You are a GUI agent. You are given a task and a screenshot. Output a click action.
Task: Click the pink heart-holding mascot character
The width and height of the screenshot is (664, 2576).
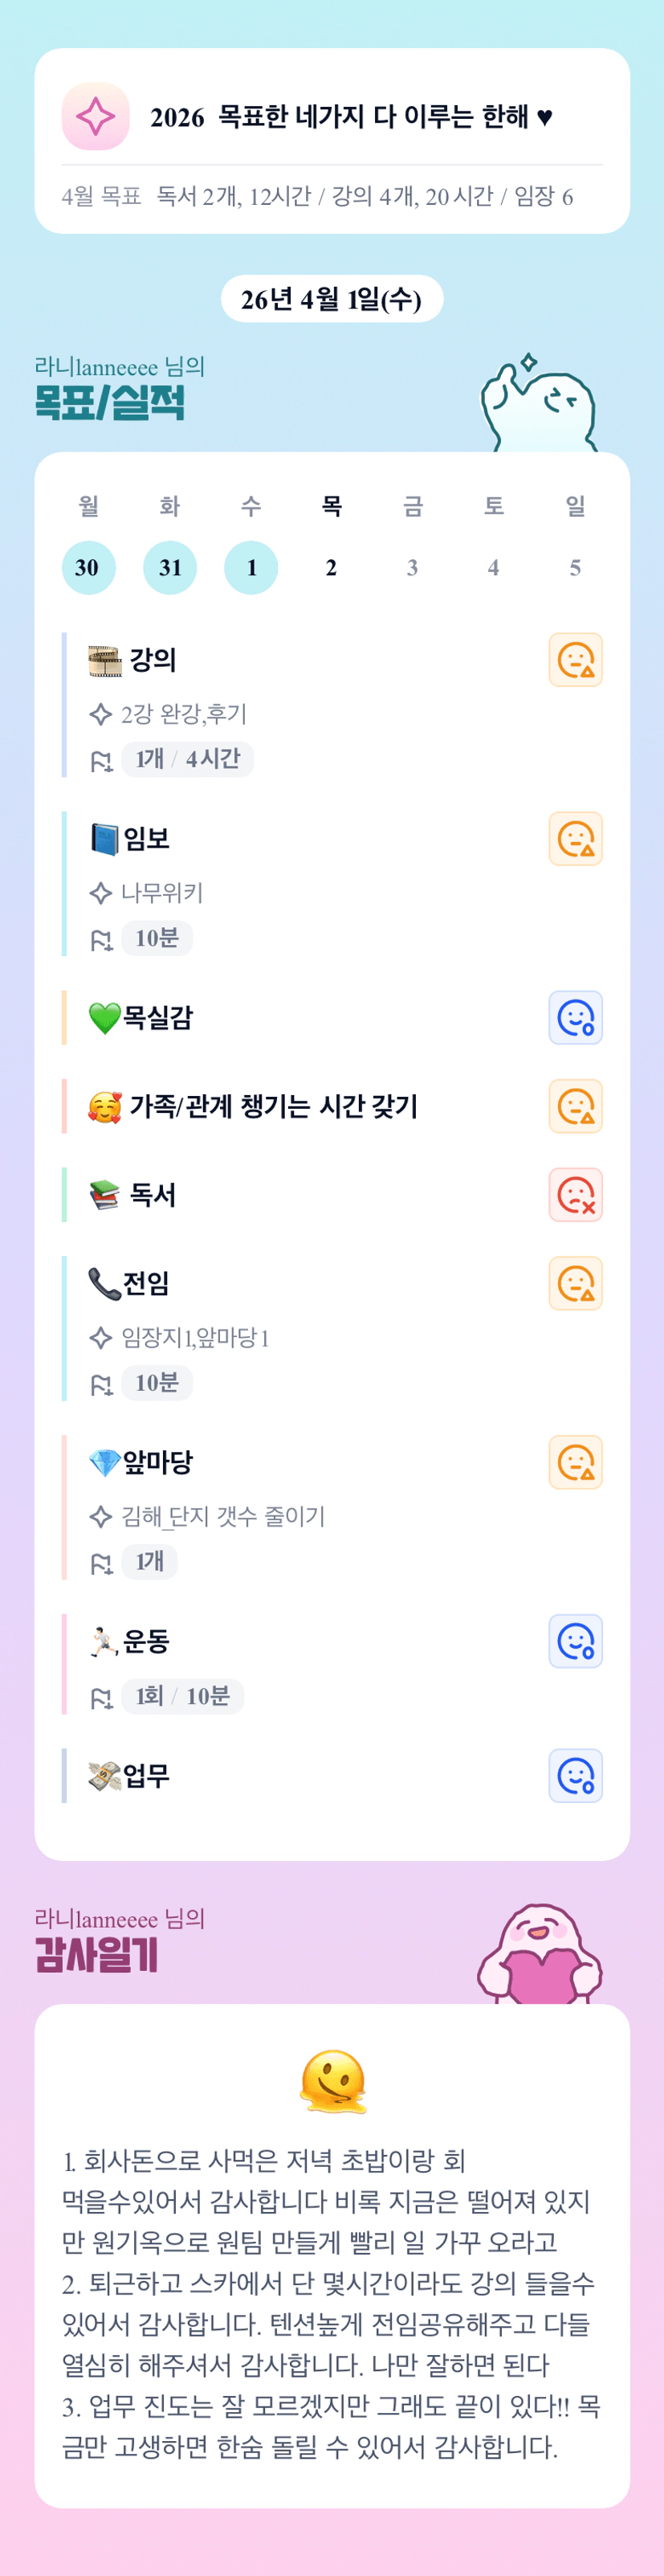tap(540, 1955)
